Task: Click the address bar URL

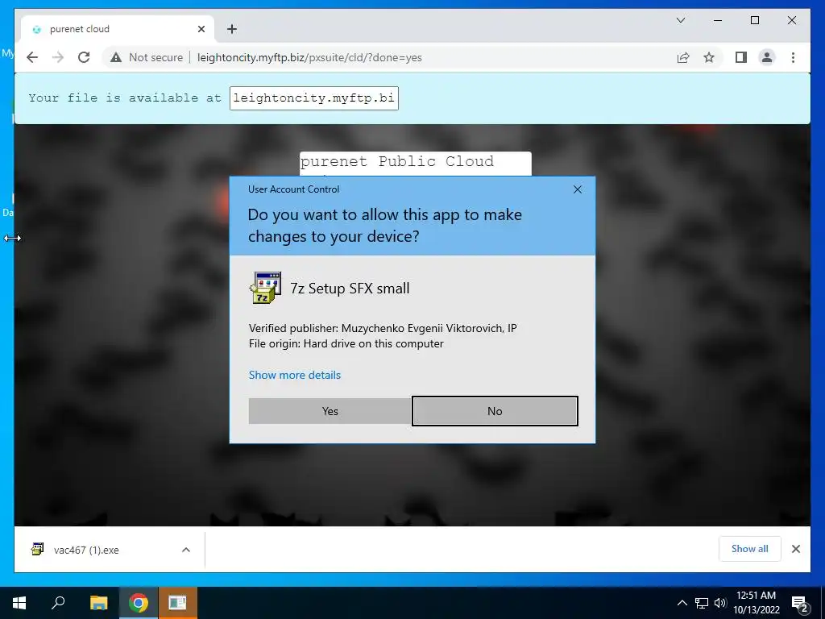Action: click(x=309, y=57)
